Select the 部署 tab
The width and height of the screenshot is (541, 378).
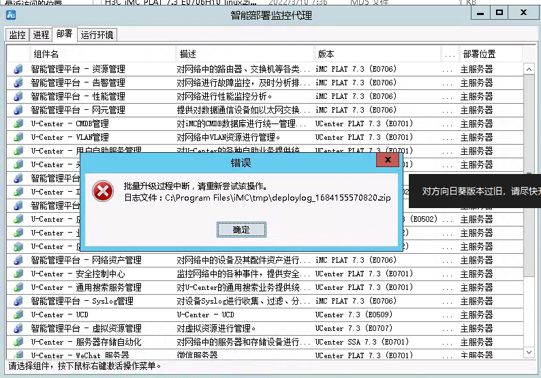[x=65, y=34]
